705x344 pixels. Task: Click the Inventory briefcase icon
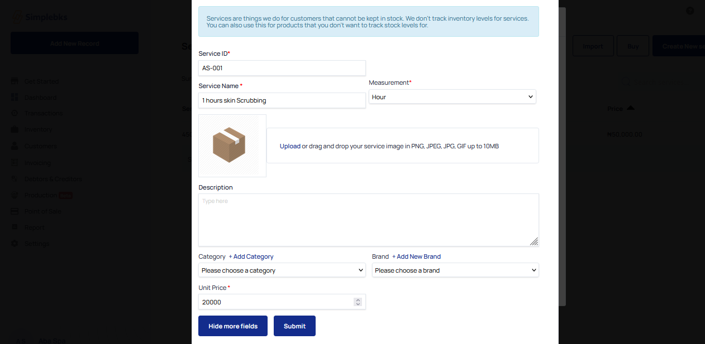click(15, 129)
